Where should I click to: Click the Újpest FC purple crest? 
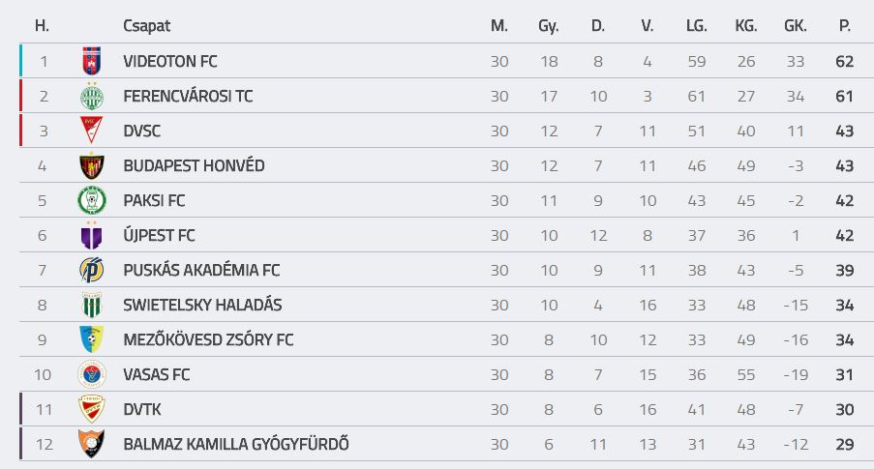click(91, 235)
